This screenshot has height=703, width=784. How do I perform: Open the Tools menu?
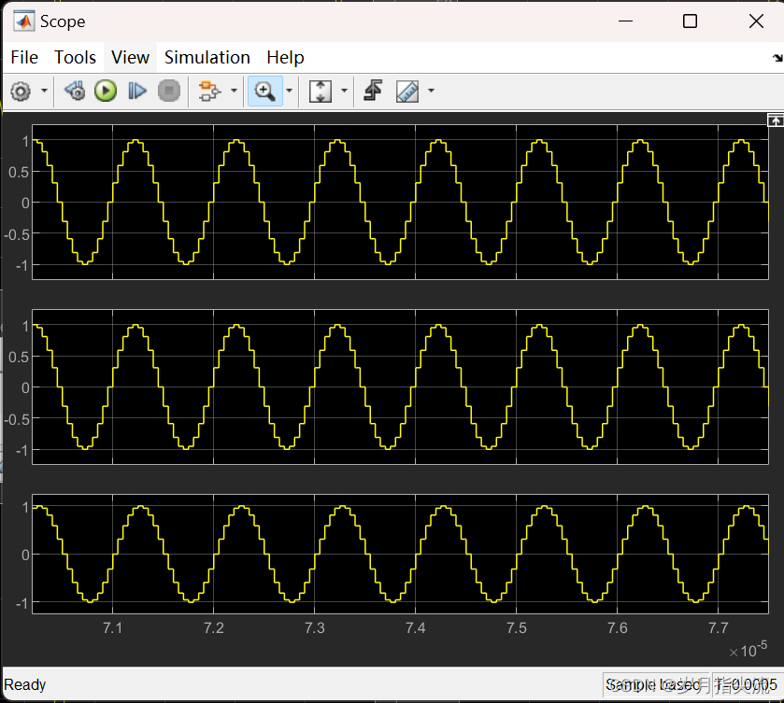(x=75, y=57)
